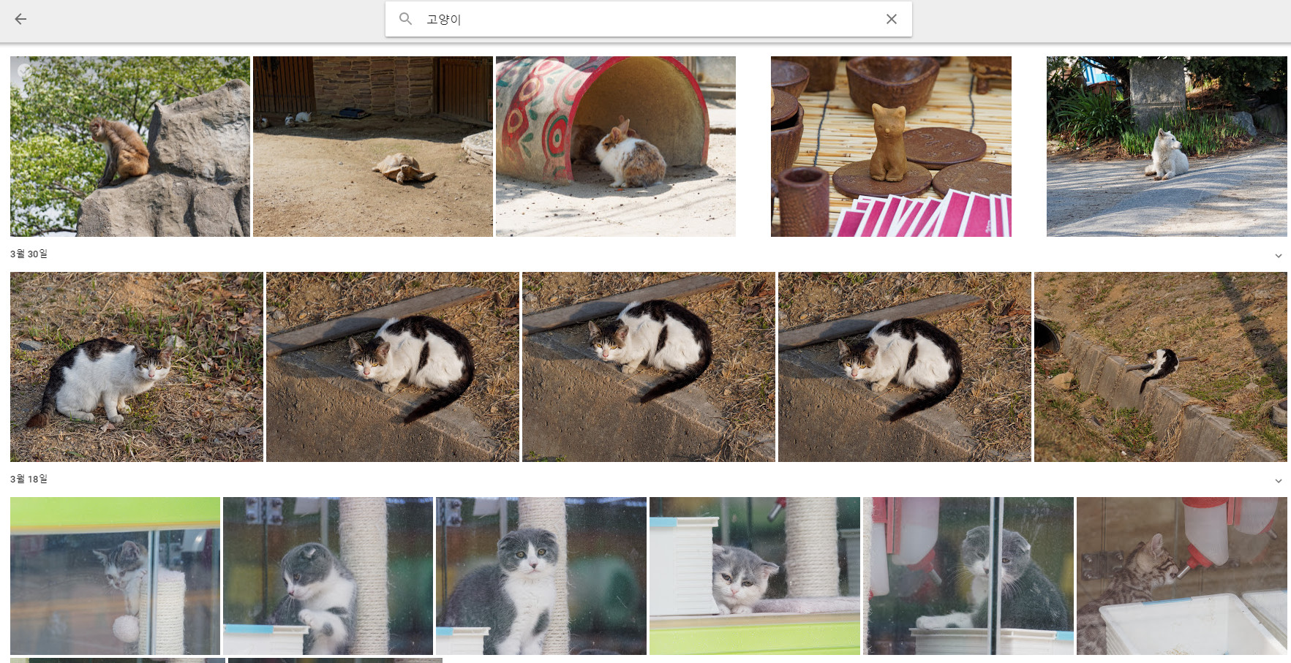
Task: Select the 3월 18일 date header
Action: [29, 479]
